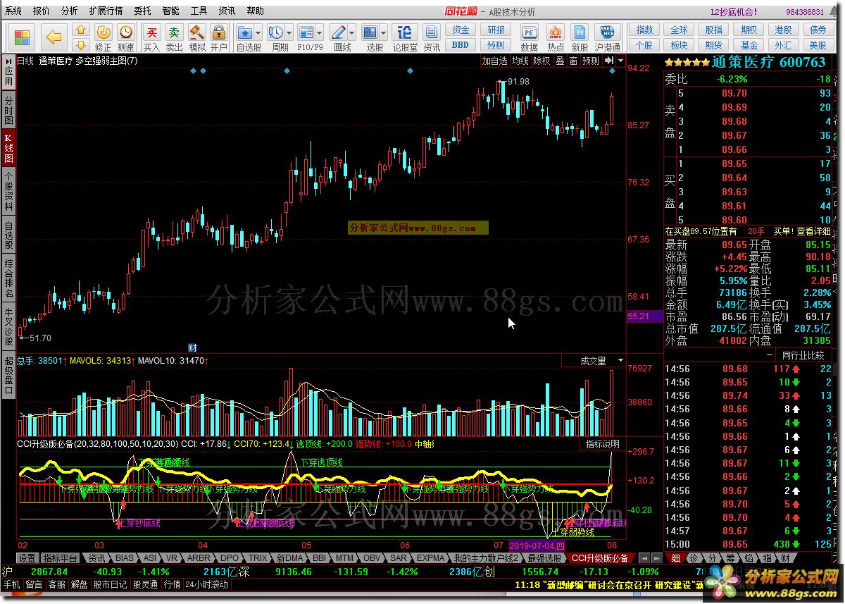Screen dimensions: 845x604
Task: Expand the 自选股 dropdown arrow
Action: click(x=258, y=32)
